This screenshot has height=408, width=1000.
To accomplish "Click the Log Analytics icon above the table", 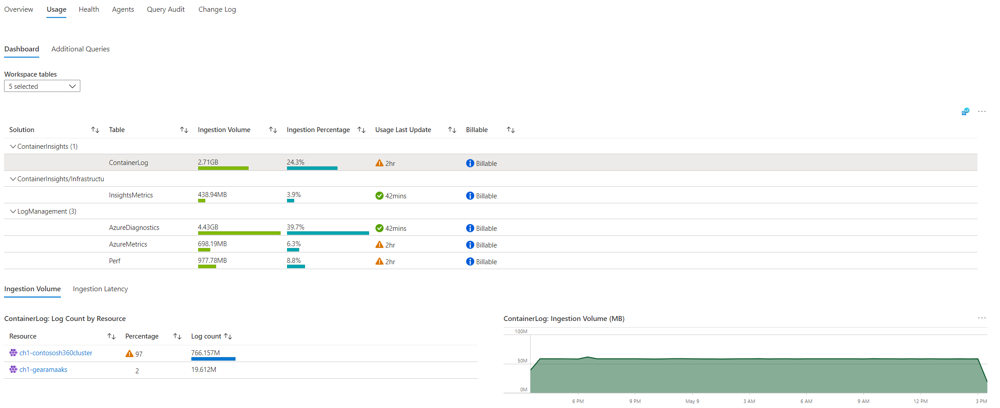I will (x=965, y=111).
